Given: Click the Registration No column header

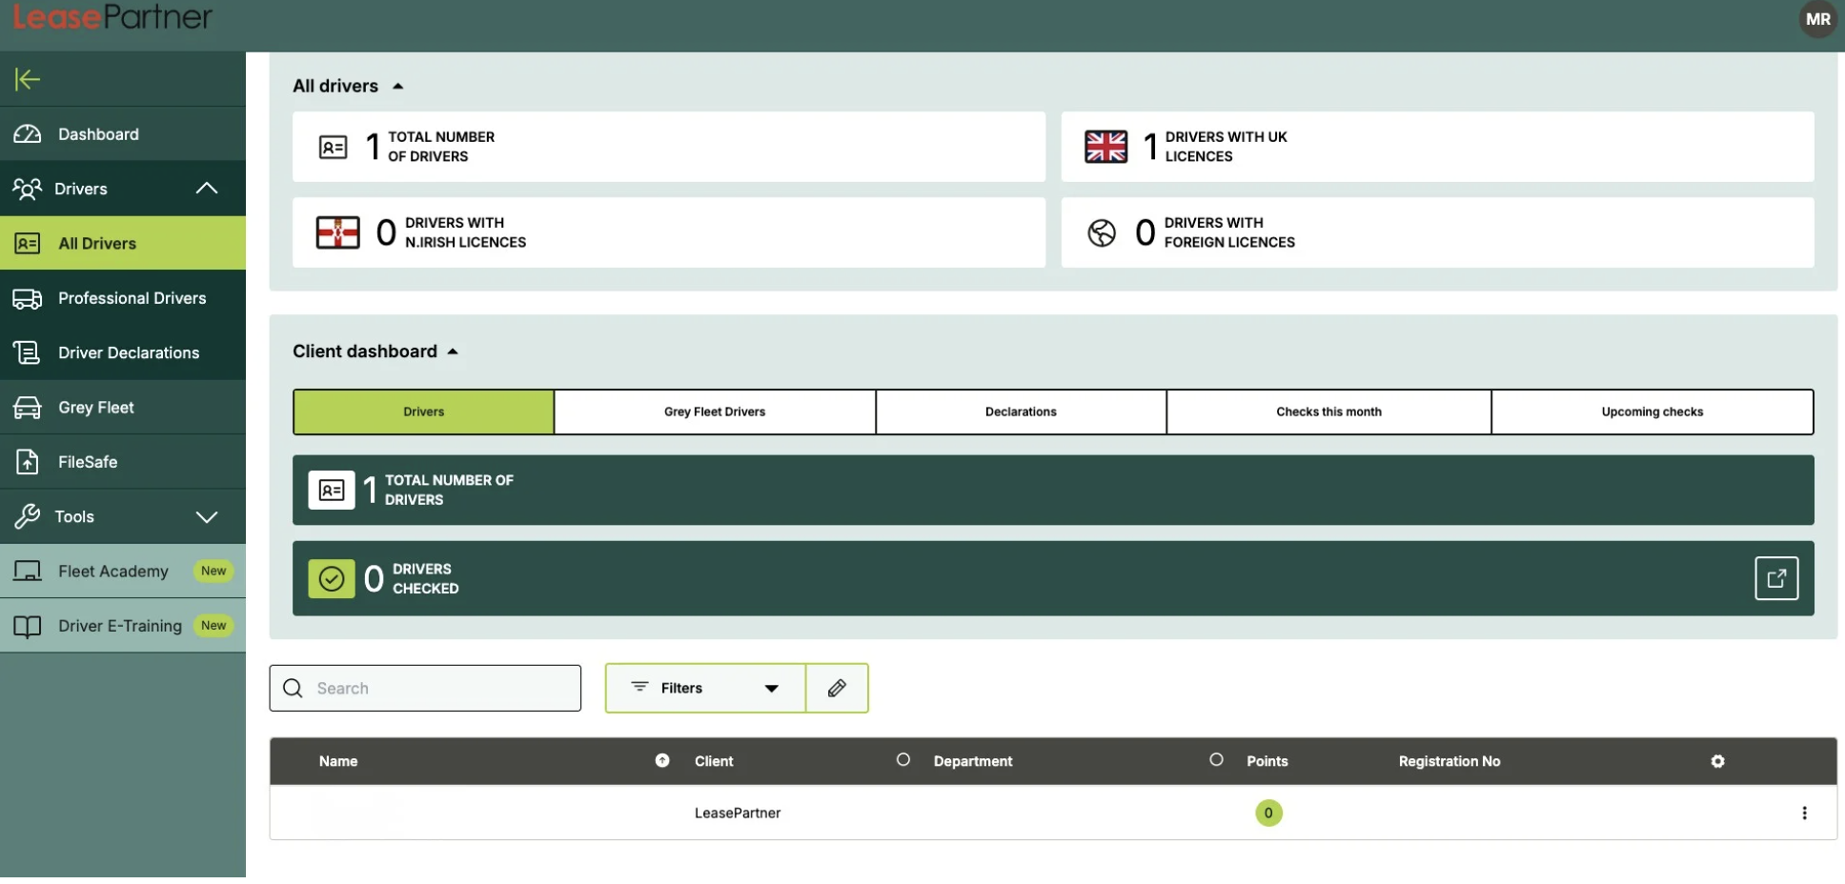Looking at the screenshot, I should [1449, 761].
